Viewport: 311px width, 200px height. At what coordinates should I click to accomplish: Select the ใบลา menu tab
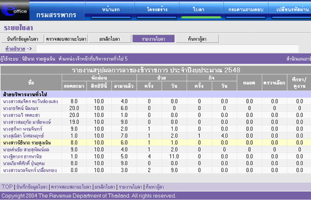(x=199, y=9)
